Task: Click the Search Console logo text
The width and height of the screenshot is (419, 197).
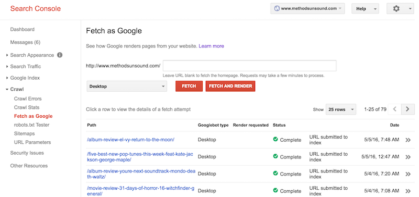Action: pos(36,8)
